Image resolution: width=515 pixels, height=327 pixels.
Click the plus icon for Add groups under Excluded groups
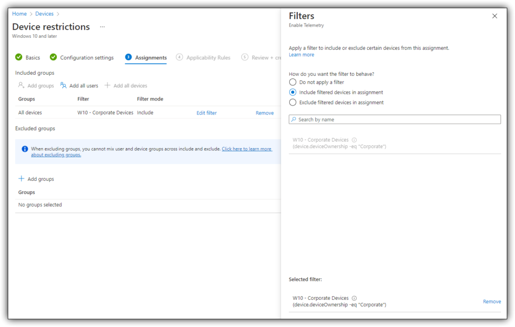coord(21,178)
